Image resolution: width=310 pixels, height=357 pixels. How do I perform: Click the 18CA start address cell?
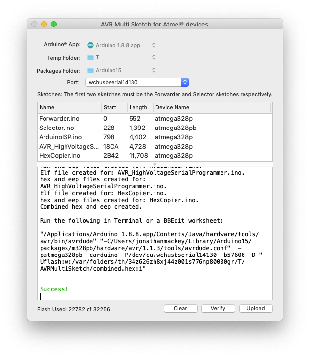[111, 147]
